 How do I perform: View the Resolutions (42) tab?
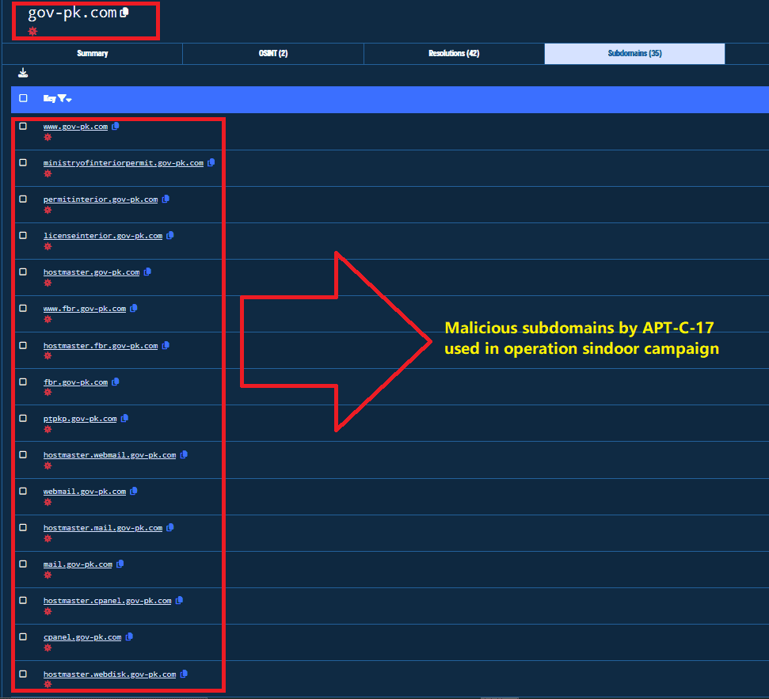coord(454,54)
